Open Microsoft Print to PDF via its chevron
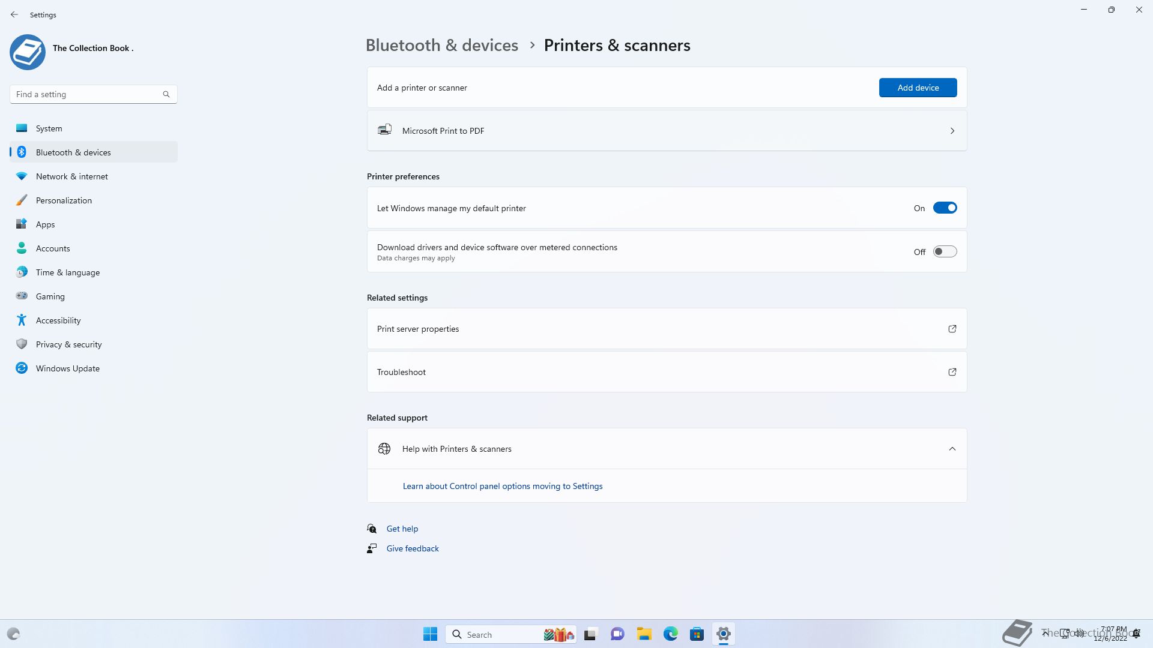 click(x=952, y=131)
